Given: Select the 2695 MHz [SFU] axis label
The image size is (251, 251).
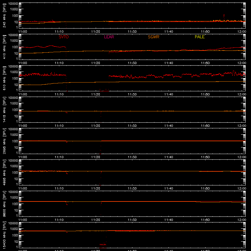Looking at the screenshot, I should (x=4, y=141).
